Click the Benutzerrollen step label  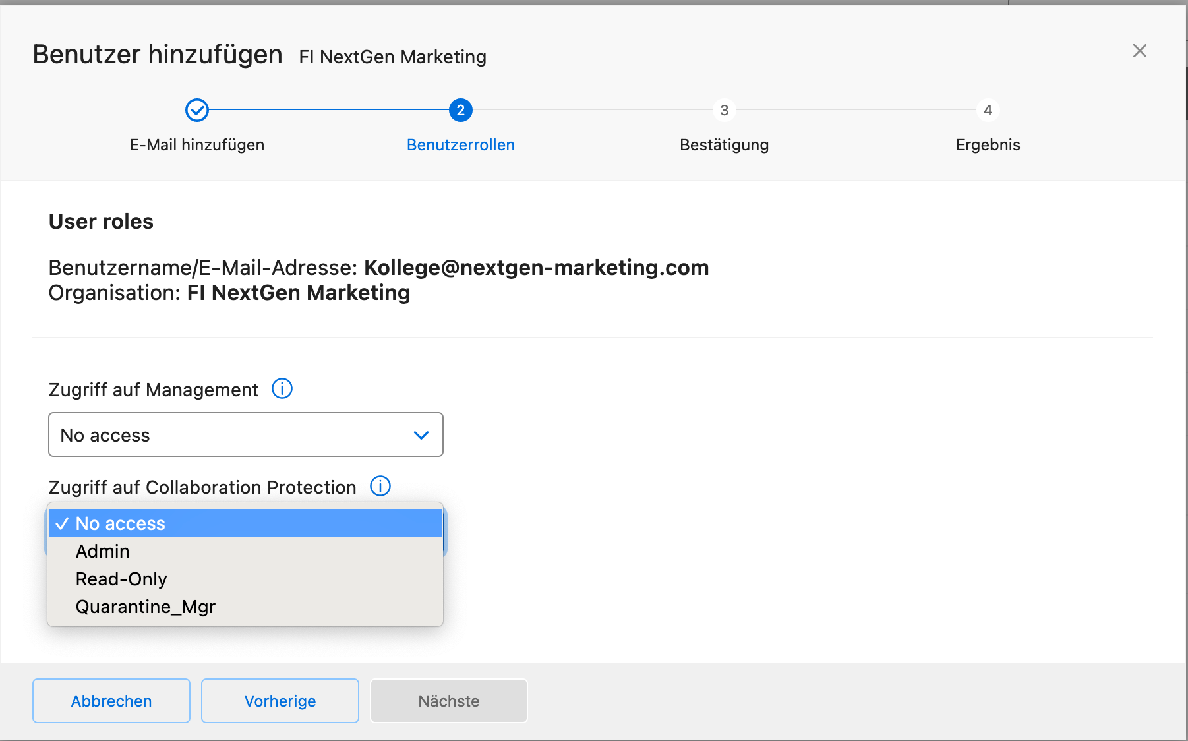click(x=460, y=145)
